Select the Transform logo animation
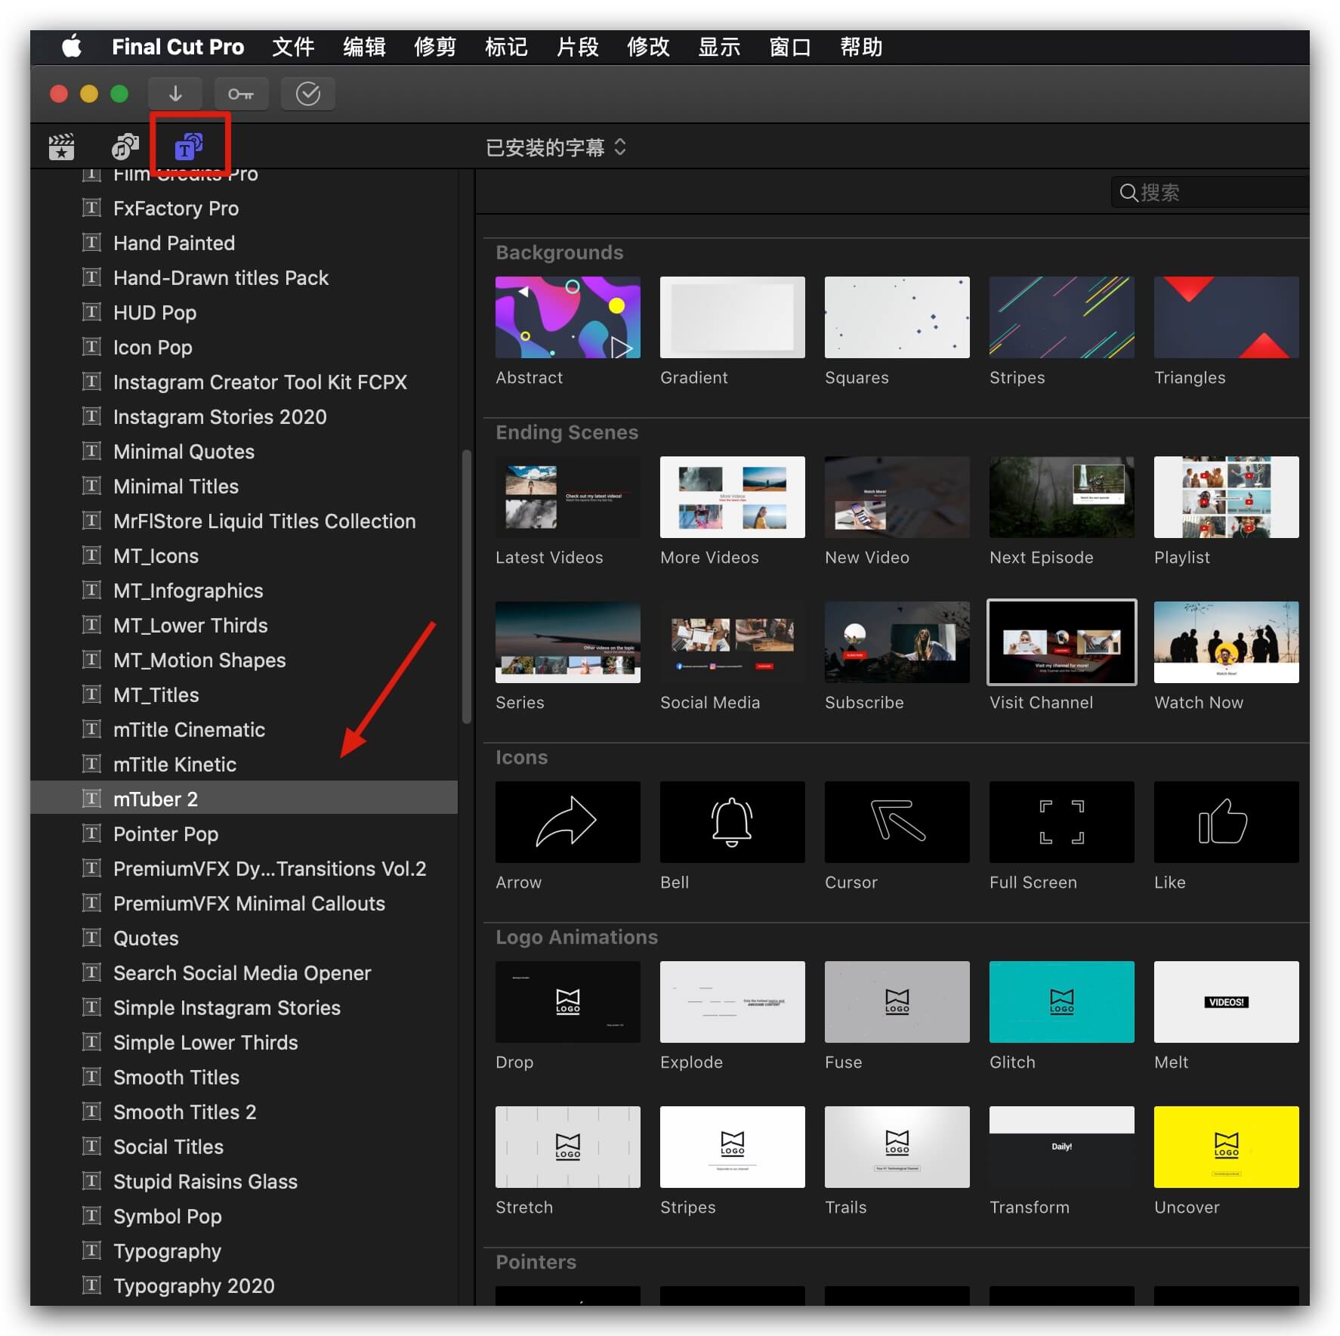 (1061, 1147)
